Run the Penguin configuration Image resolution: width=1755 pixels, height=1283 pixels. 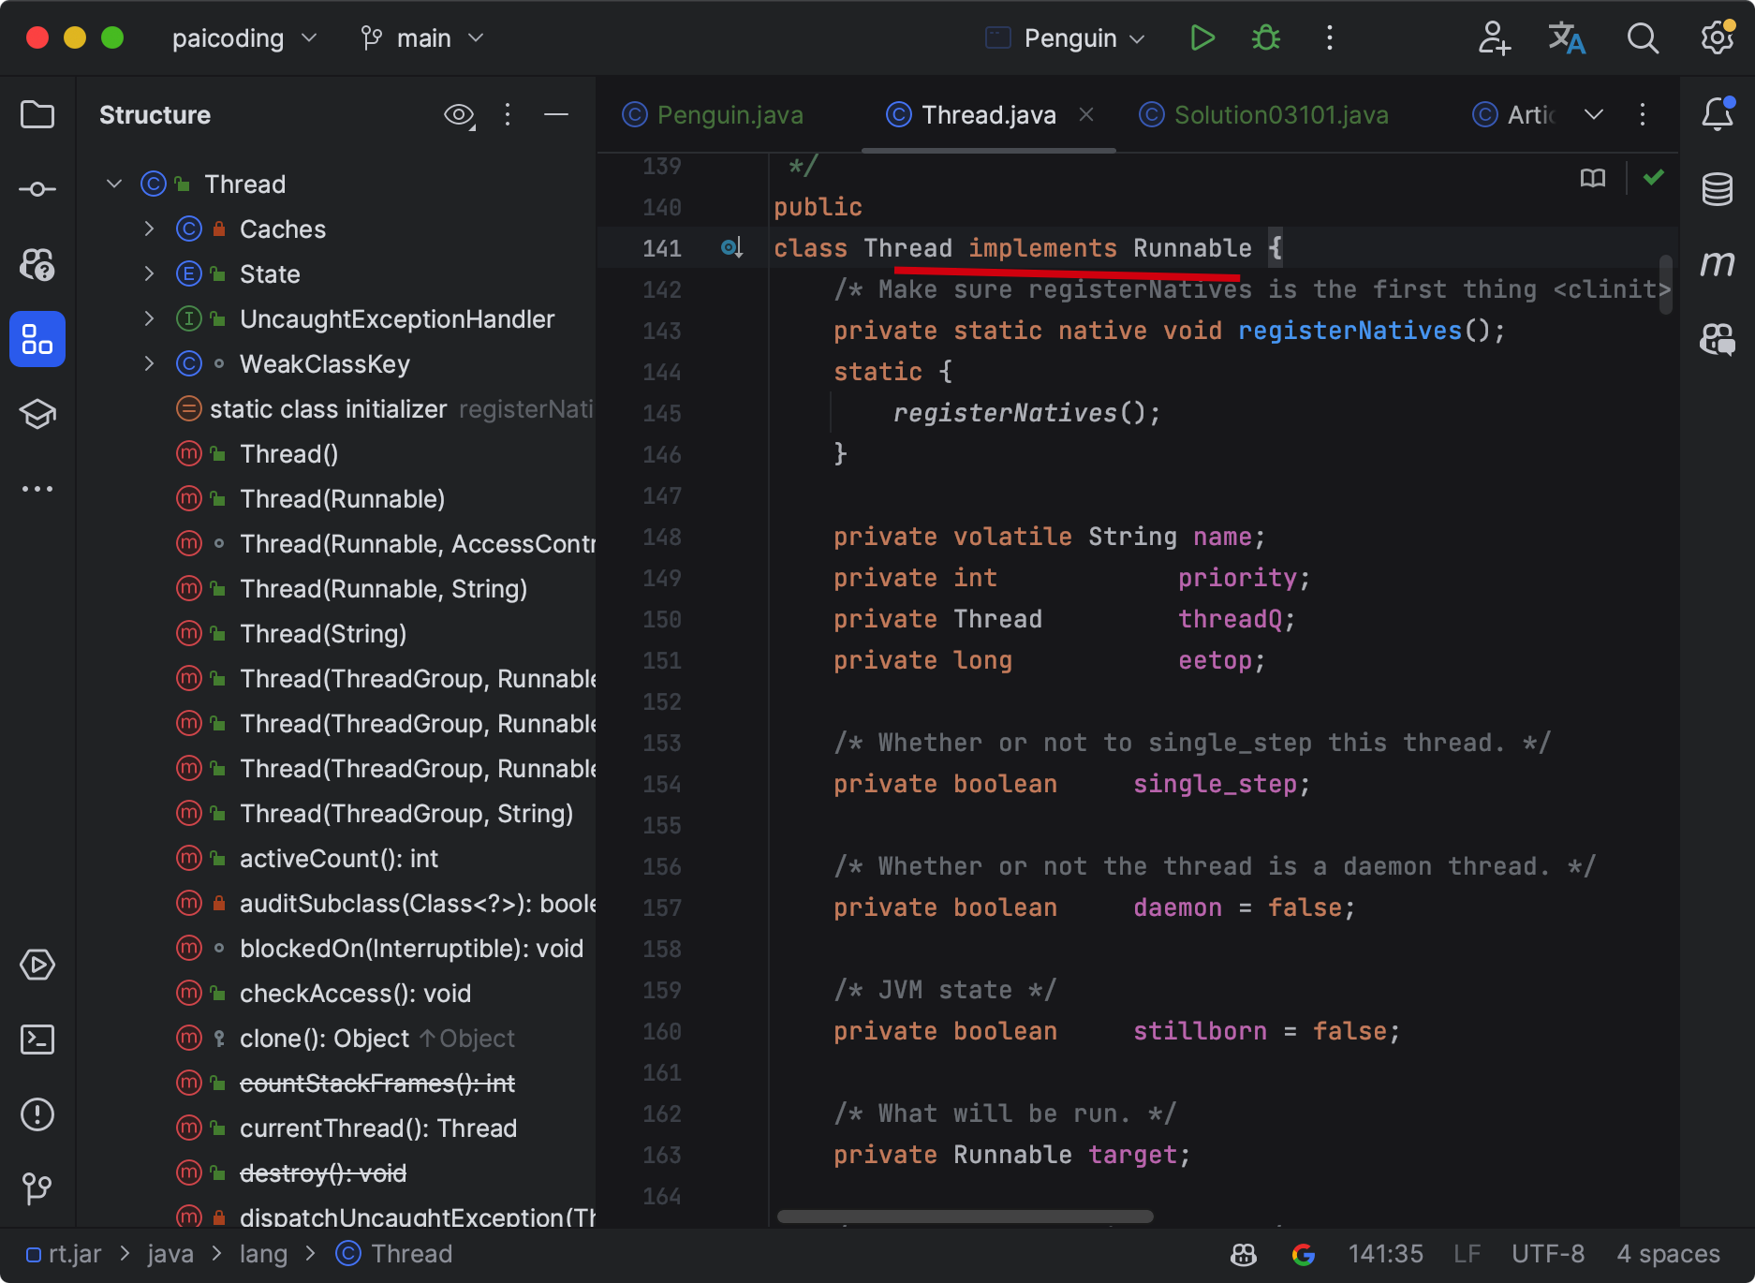(x=1202, y=38)
